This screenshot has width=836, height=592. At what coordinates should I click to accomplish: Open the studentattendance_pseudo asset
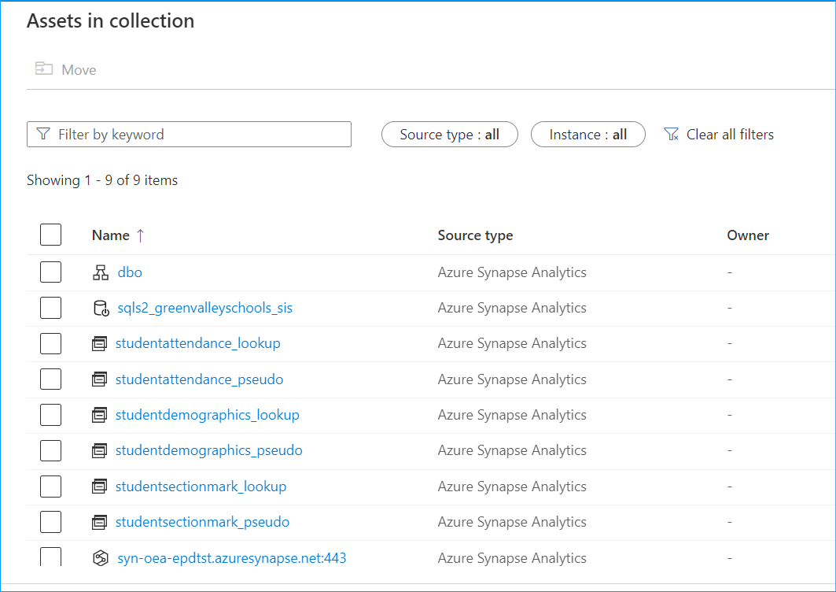pos(200,379)
